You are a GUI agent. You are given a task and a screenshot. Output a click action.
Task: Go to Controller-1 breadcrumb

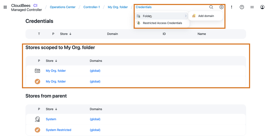92,7
